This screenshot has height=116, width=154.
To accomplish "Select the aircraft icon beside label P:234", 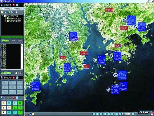I will tap(29, 86).
